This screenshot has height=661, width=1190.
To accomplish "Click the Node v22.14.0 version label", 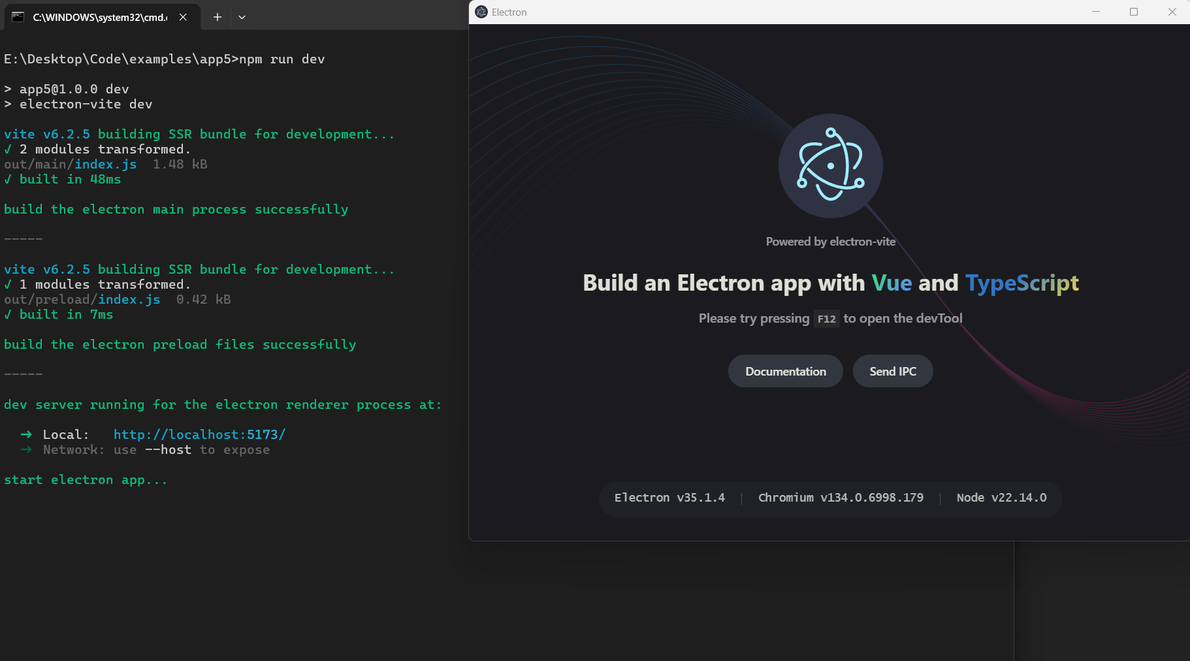I will pyautogui.click(x=1001, y=498).
